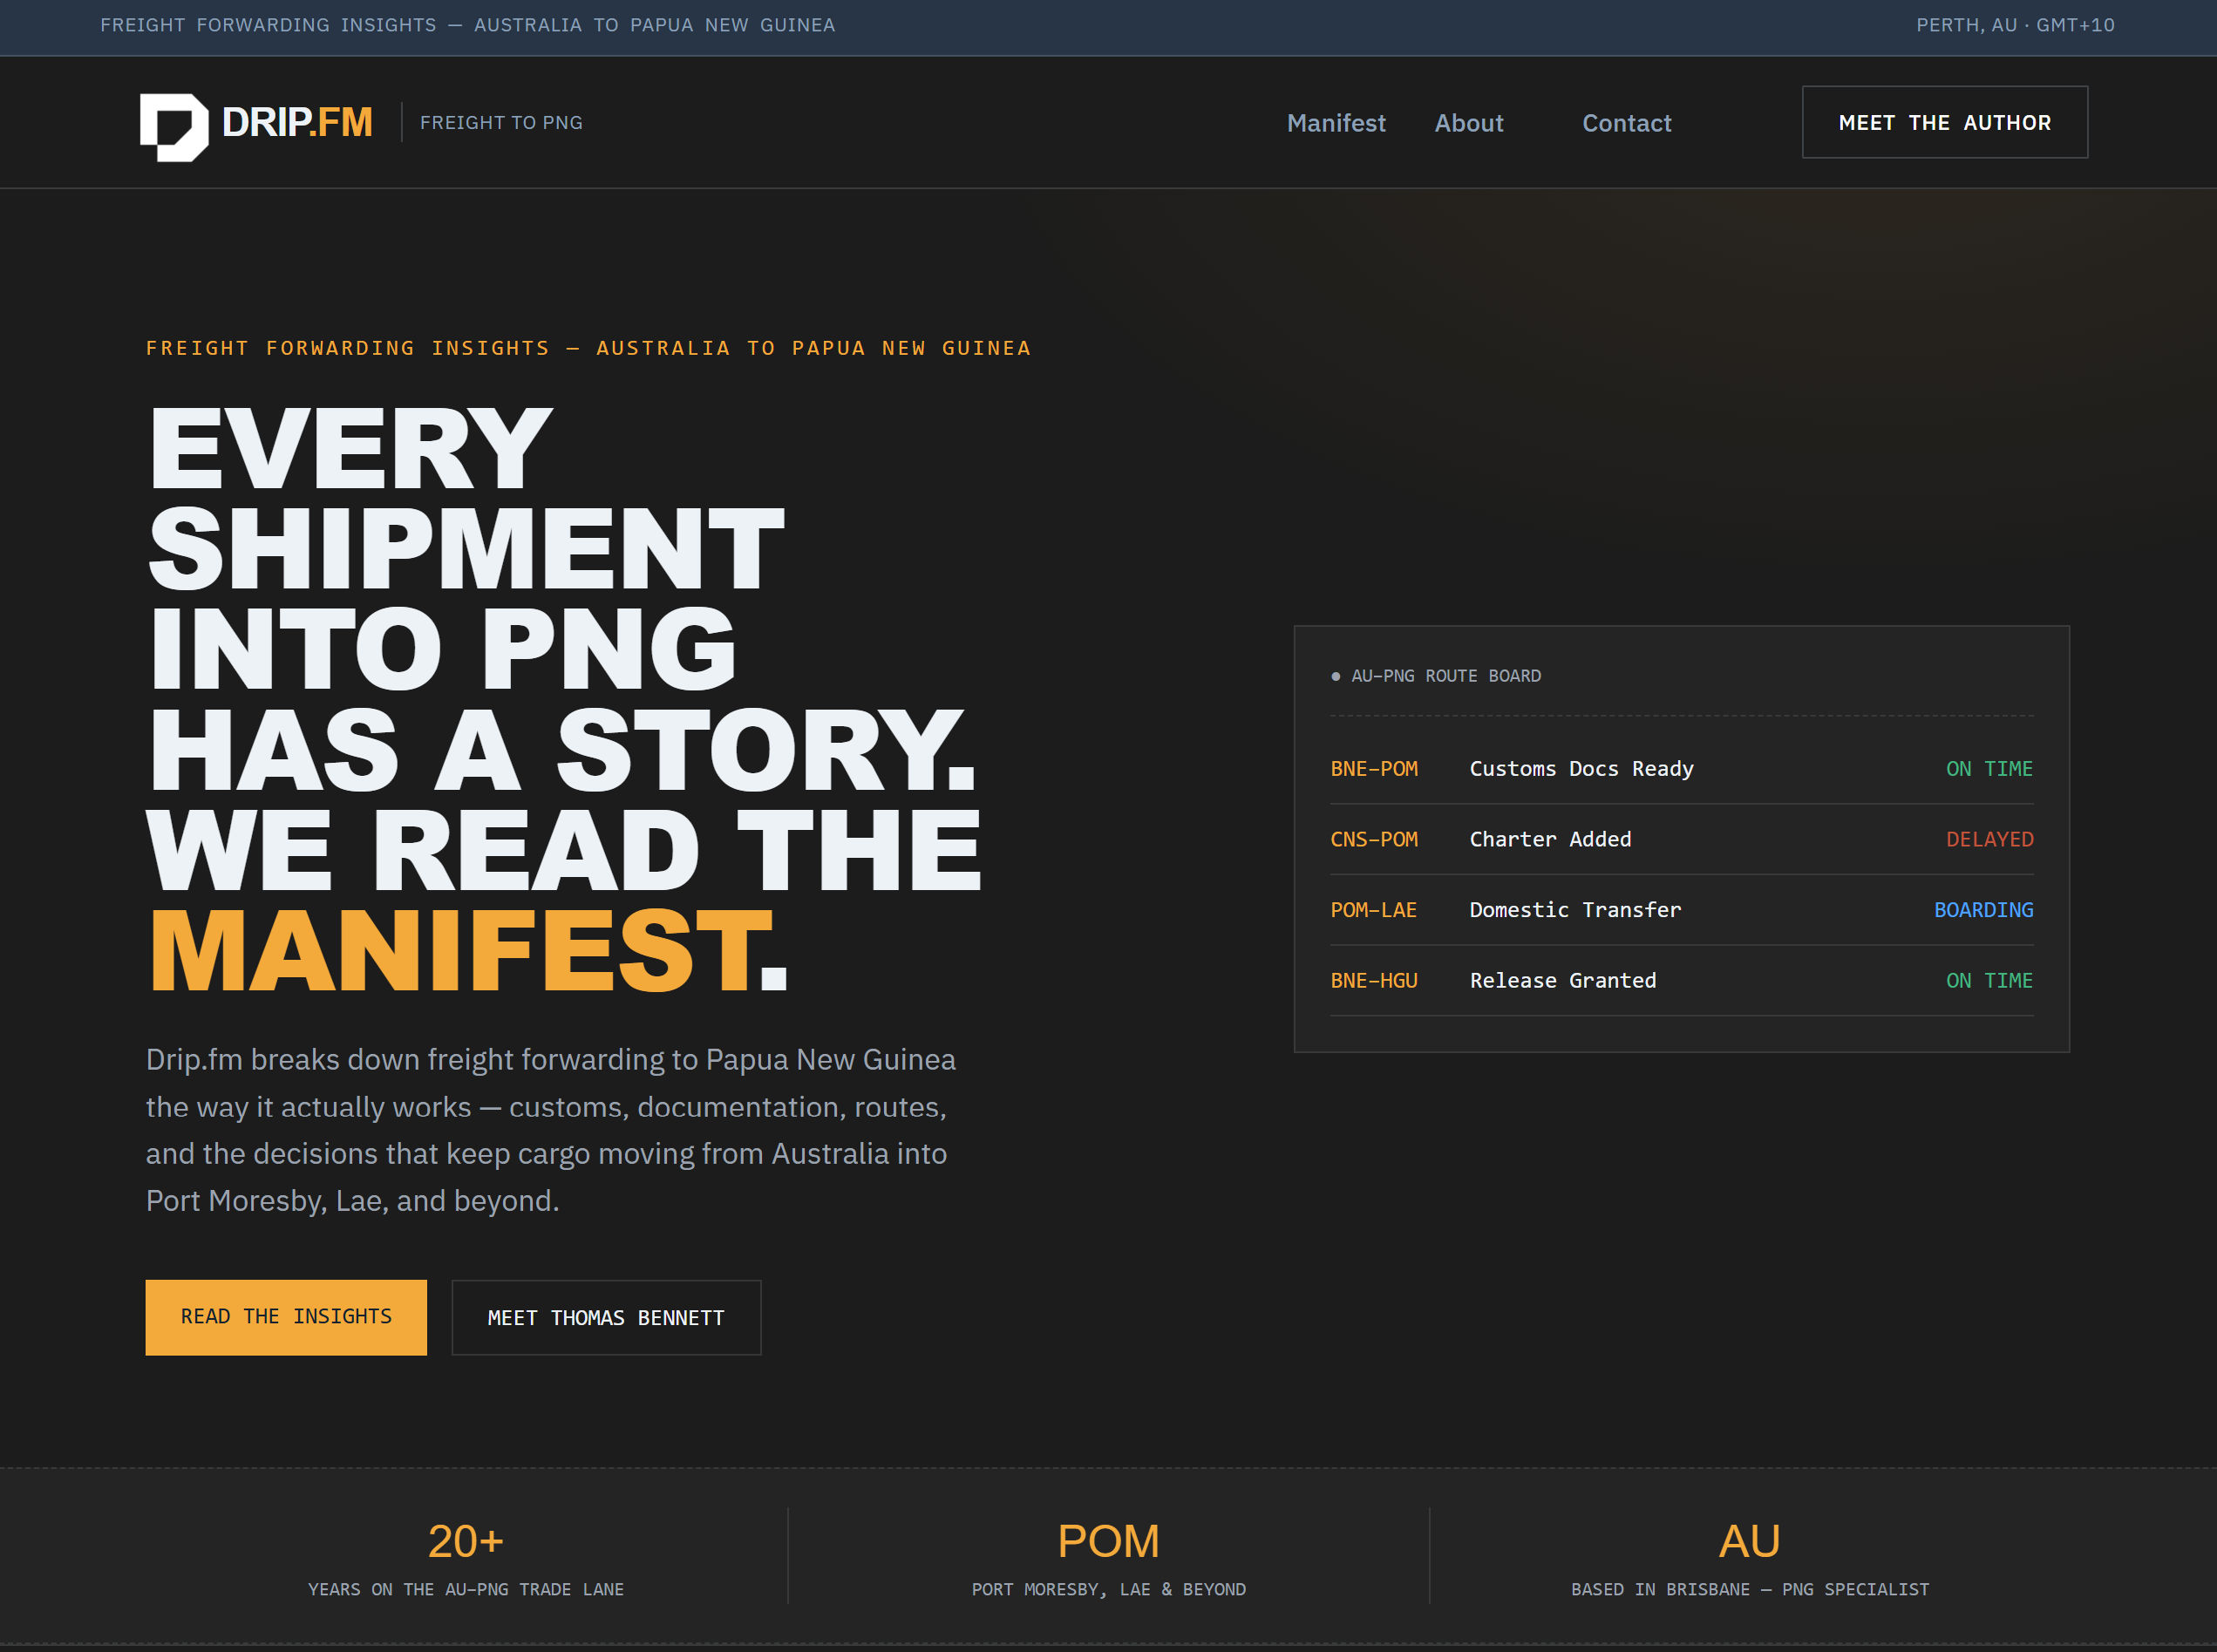This screenshot has width=2217, height=1652.
Task: Click 'Charter Added' in the route board
Action: click(1550, 840)
